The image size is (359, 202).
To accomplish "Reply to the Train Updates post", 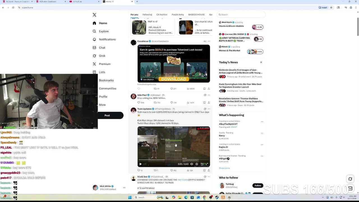I will [x=139, y=170].
